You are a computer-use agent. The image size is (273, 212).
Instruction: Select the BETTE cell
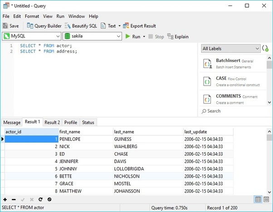pyautogui.click(x=86, y=176)
